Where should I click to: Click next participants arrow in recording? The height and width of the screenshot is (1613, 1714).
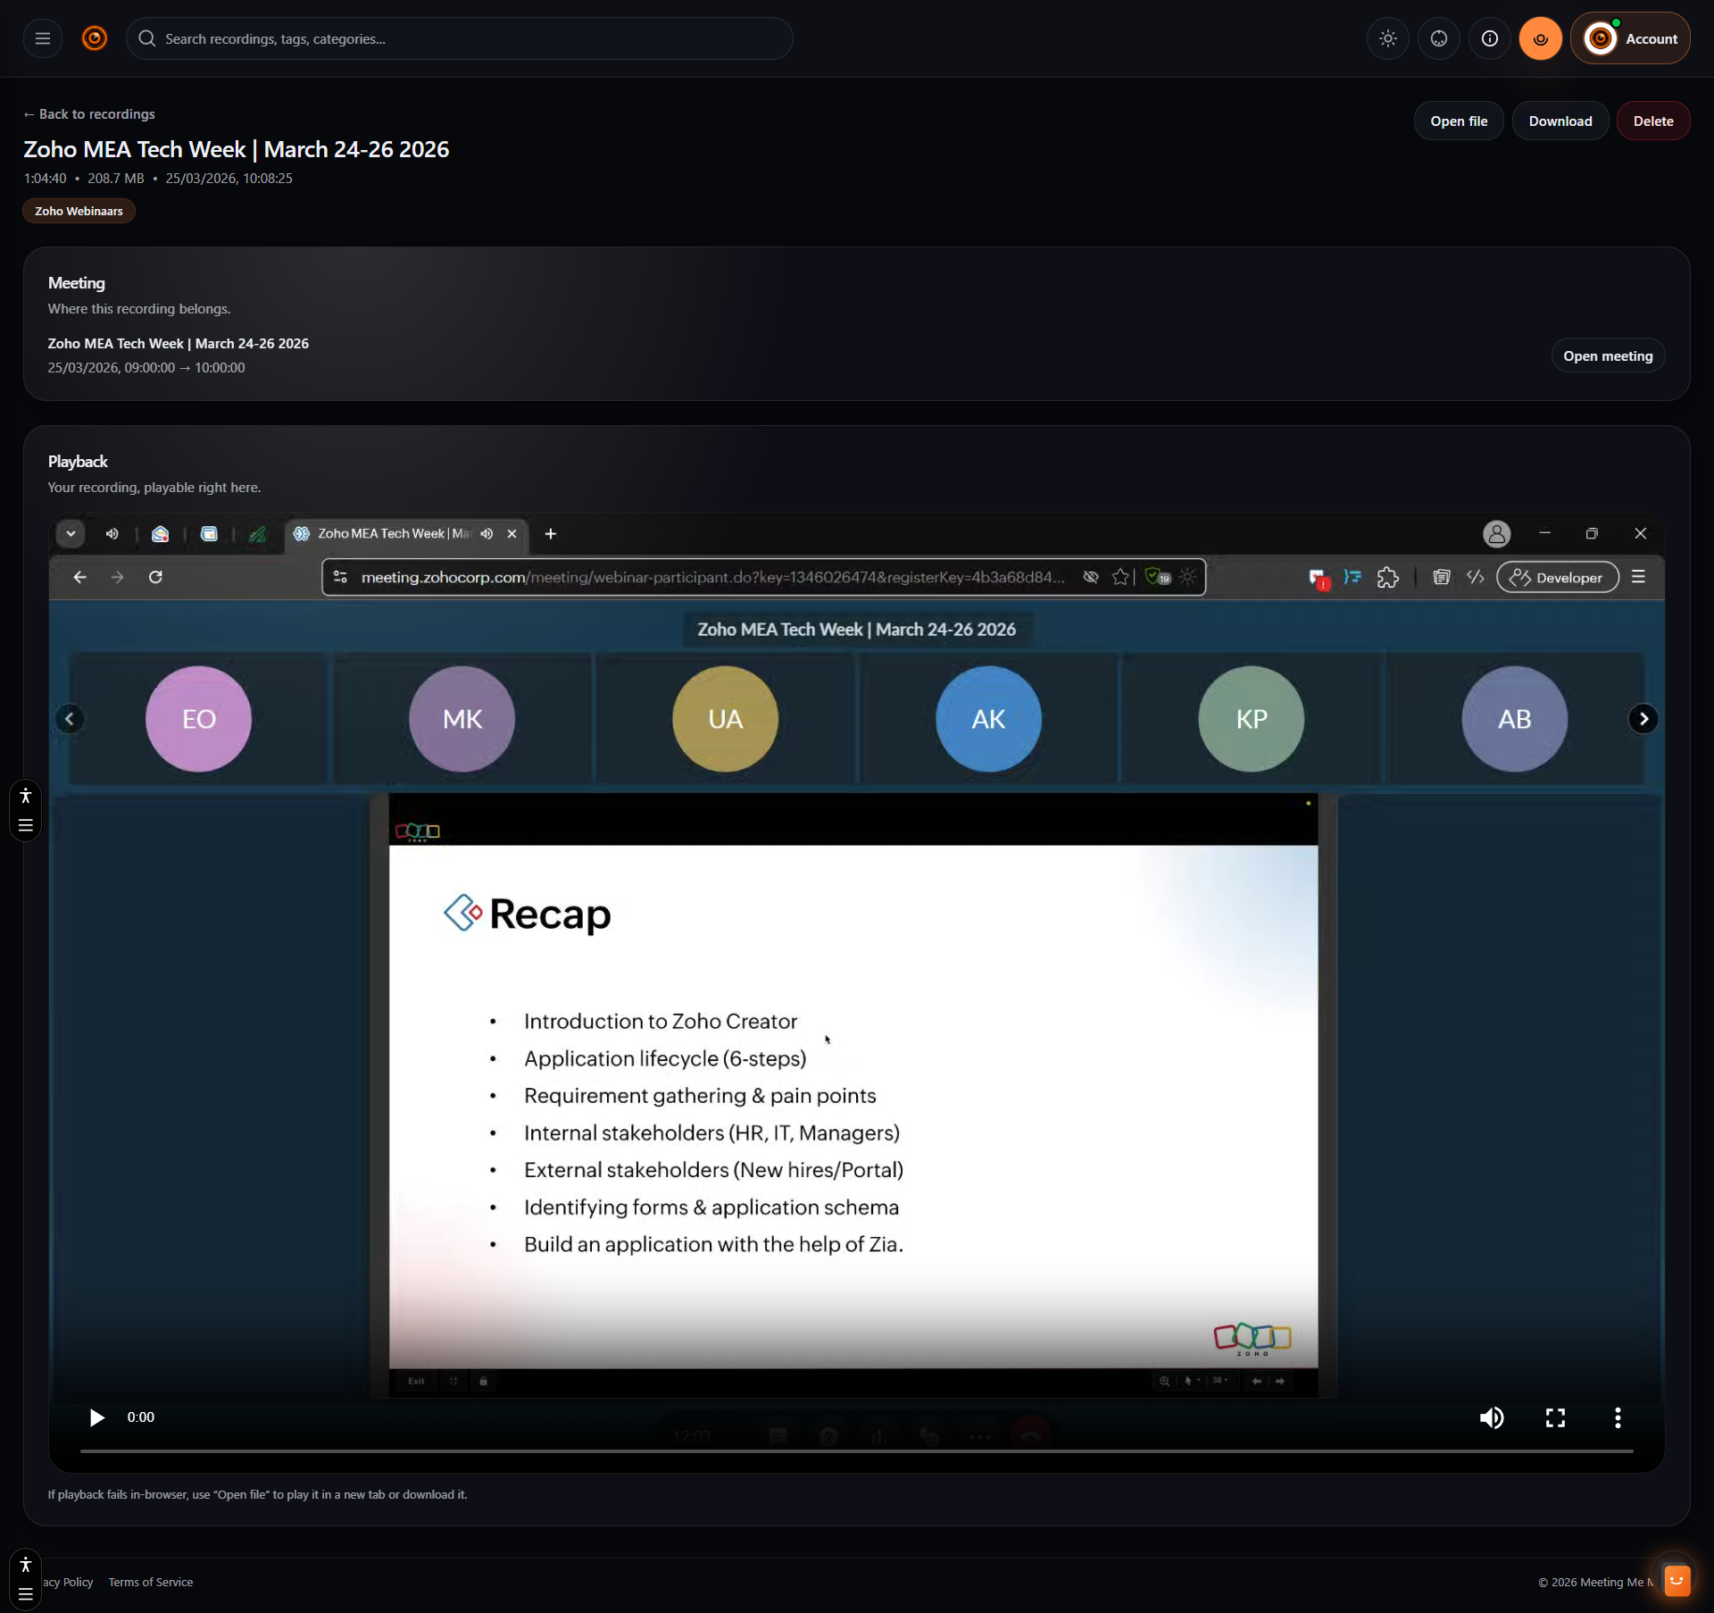point(1643,719)
